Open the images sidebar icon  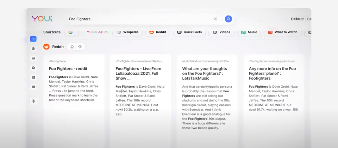(x=33, y=58)
